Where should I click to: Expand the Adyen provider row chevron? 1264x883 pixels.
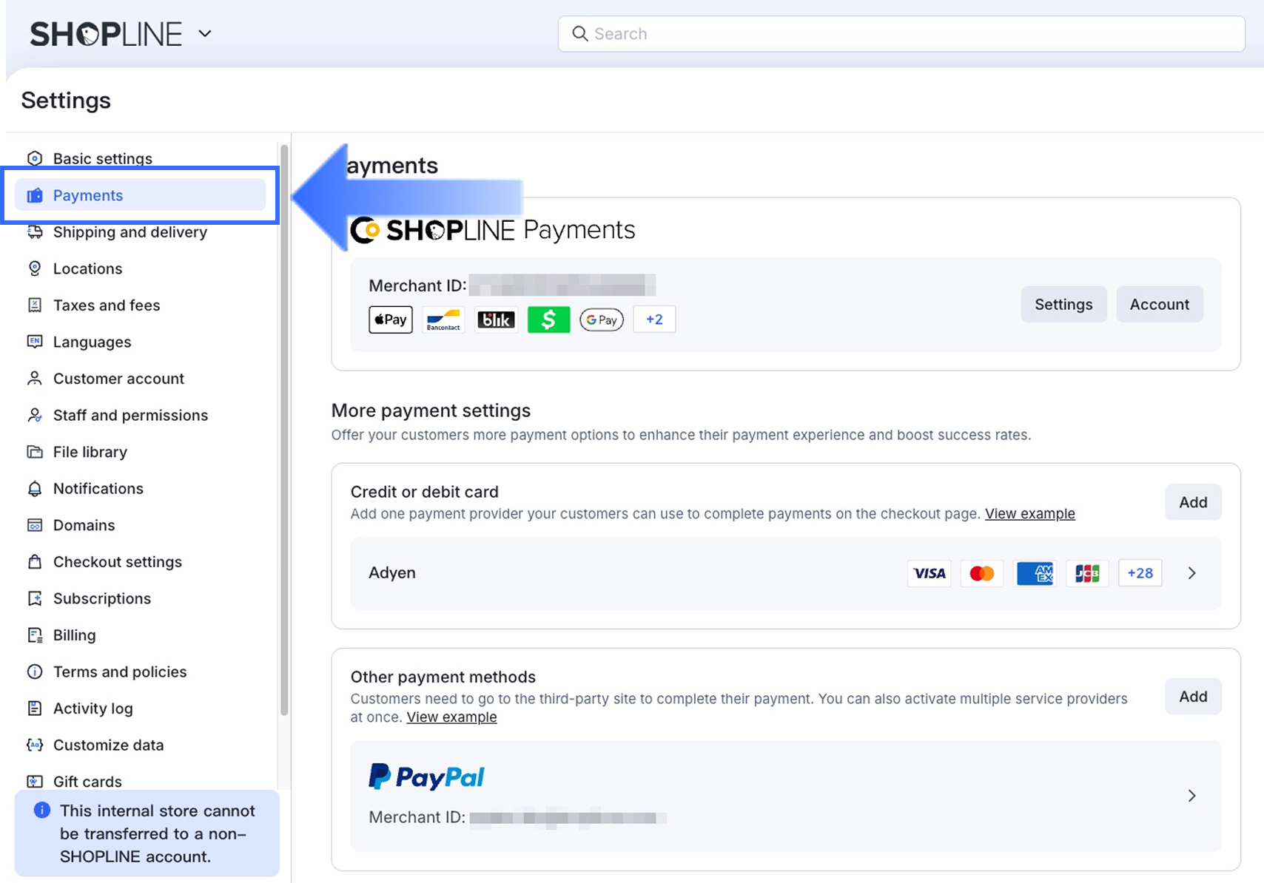click(1192, 573)
